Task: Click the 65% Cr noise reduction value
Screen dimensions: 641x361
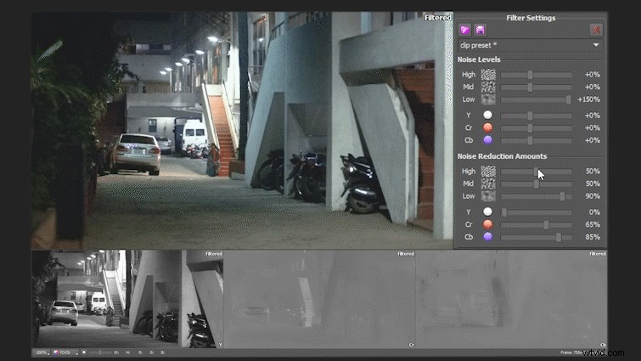Action: [x=593, y=224]
